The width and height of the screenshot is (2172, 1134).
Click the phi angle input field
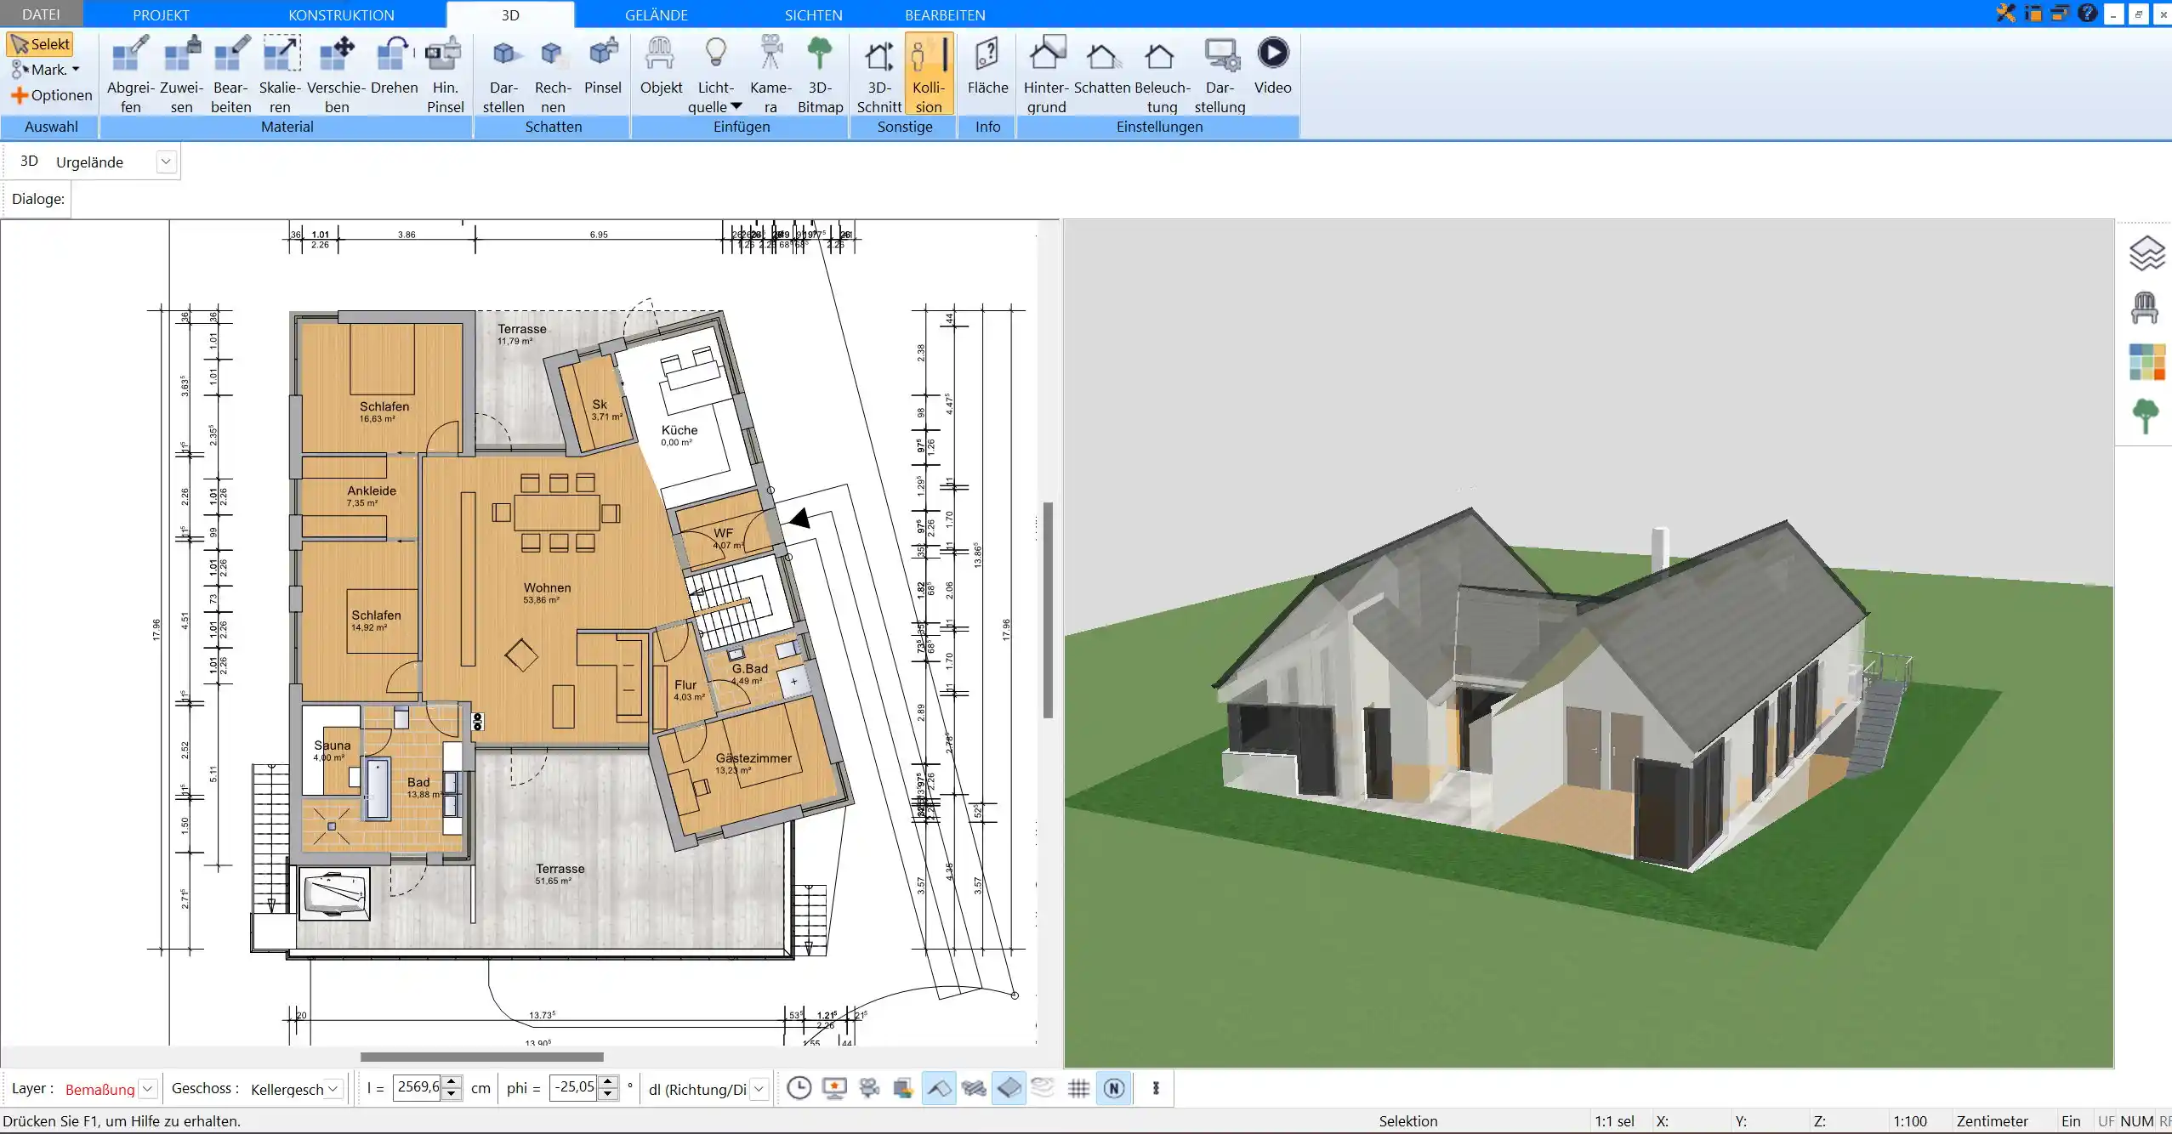(x=574, y=1088)
